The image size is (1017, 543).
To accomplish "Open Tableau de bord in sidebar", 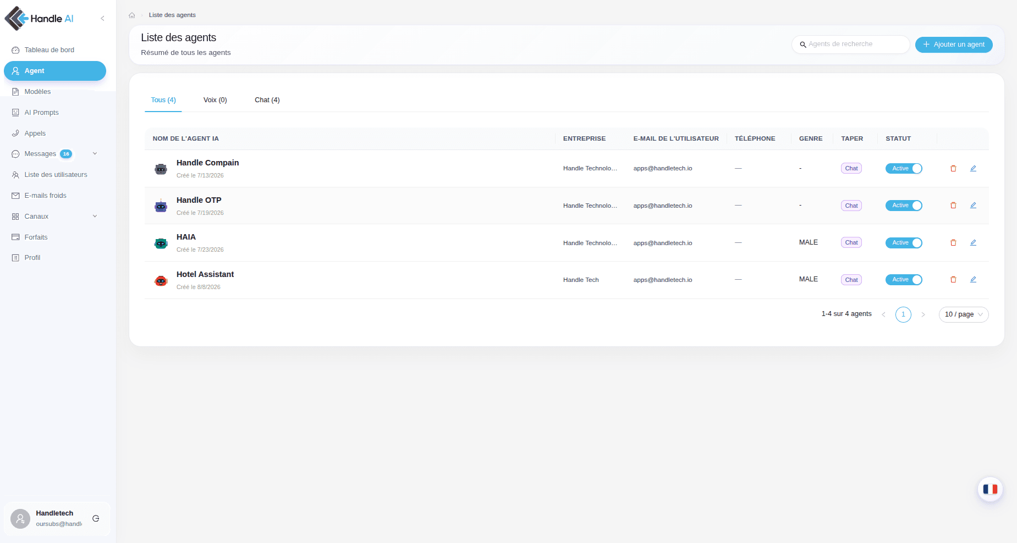I will tap(54, 50).
